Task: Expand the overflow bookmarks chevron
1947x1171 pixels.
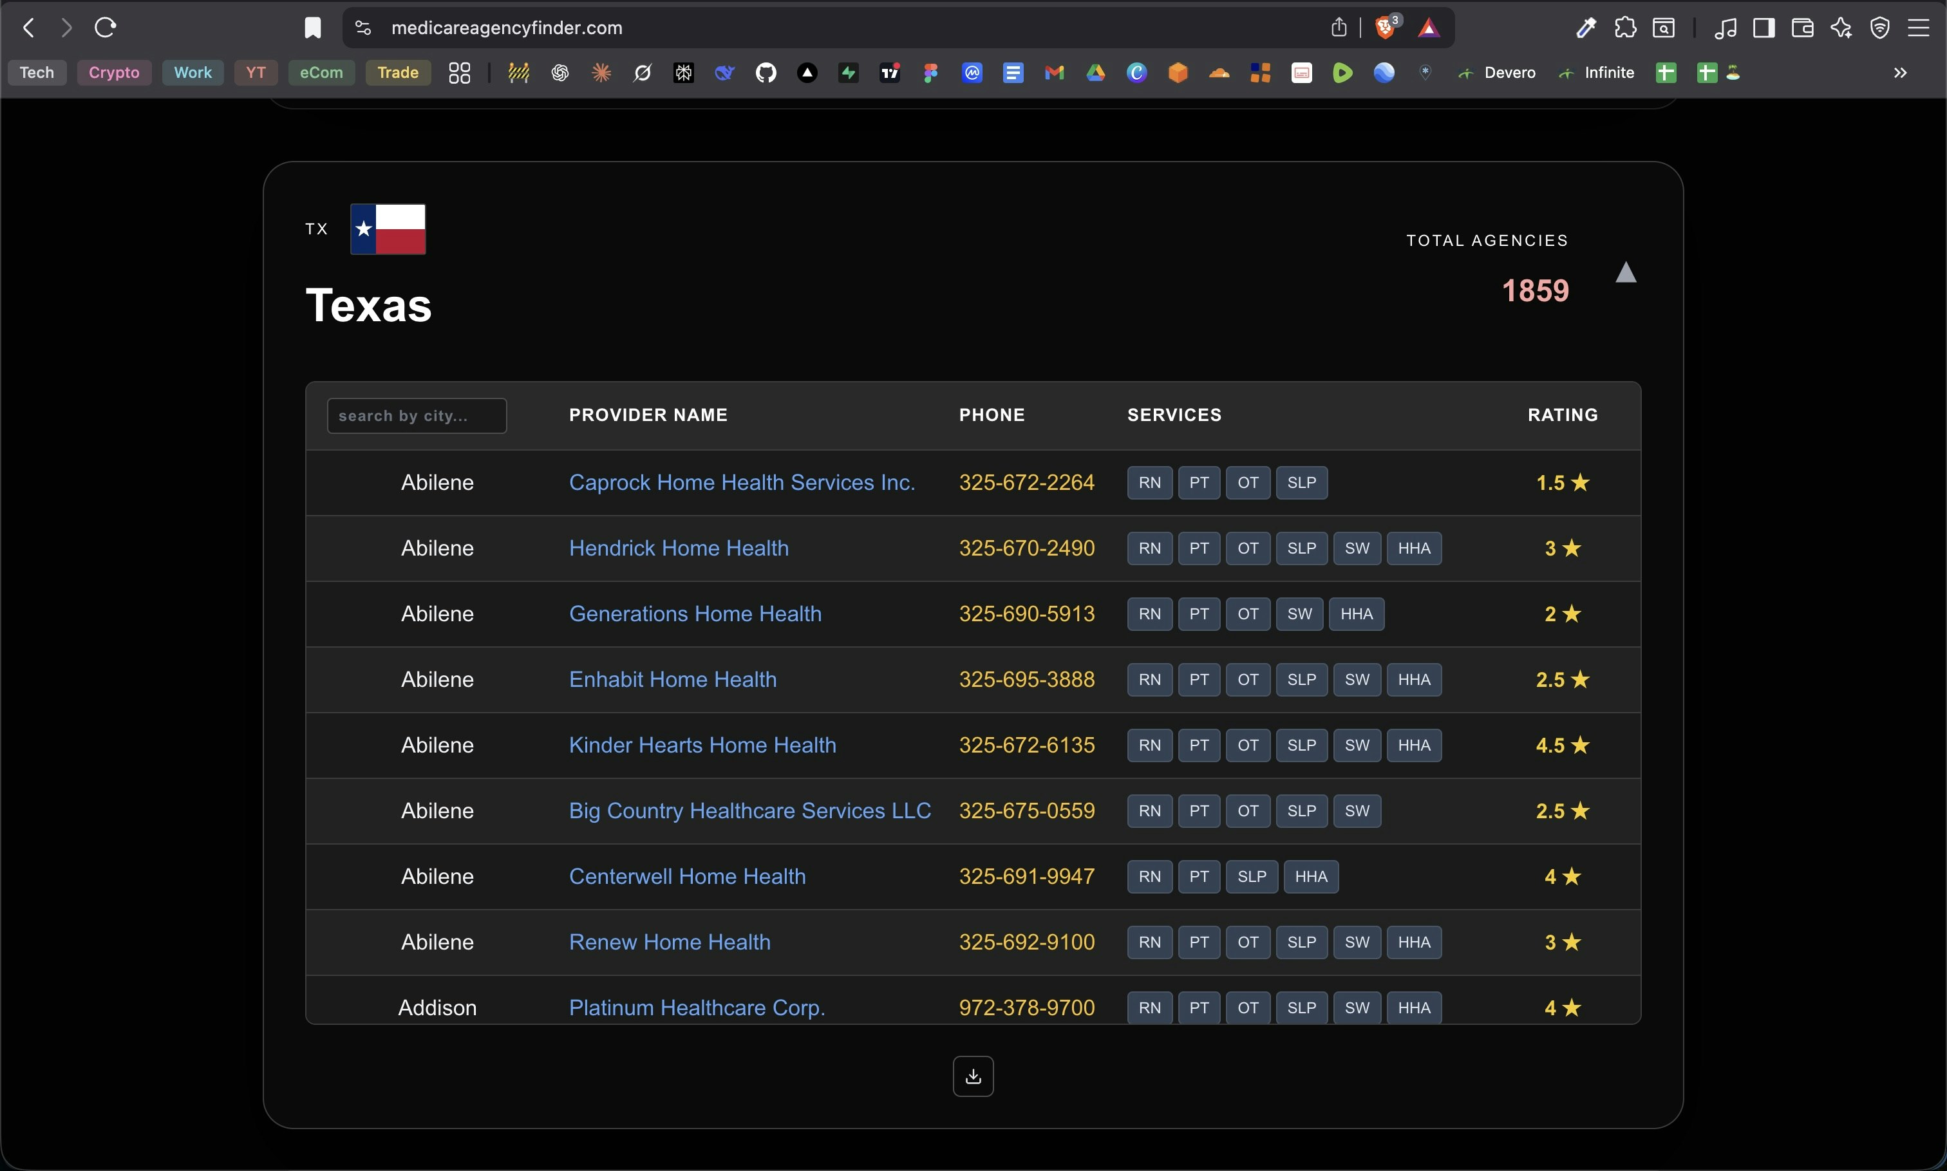Action: click(x=1899, y=73)
